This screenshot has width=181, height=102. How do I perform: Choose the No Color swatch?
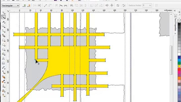click(x=179, y=21)
